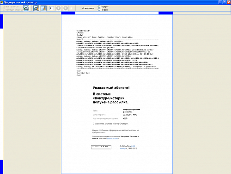Click the blue lower marker on the left ruler
This screenshot has width=231, height=174.
(x=1, y=167)
